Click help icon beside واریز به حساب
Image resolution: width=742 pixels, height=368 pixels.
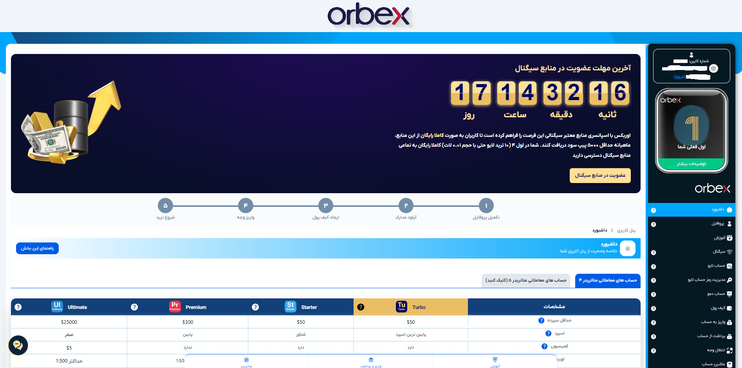coord(654,323)
